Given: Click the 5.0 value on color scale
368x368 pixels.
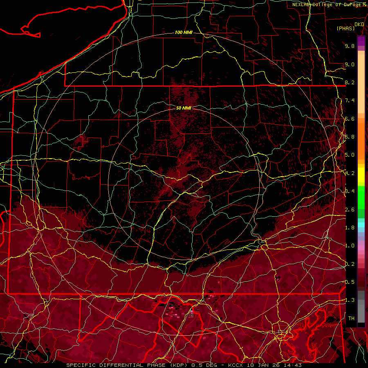Looking at the screenshot, I should (x=350, y=155).
